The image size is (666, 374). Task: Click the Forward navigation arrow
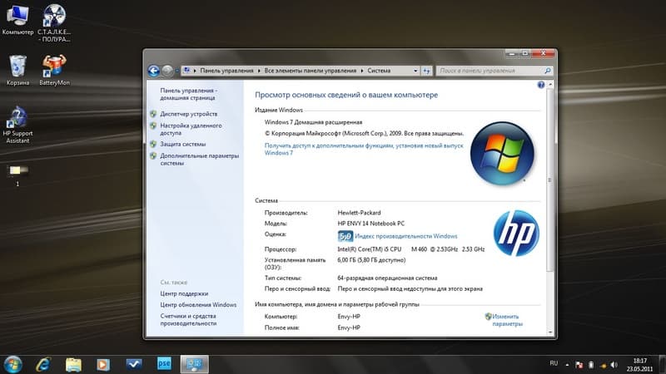pos(167,71)
